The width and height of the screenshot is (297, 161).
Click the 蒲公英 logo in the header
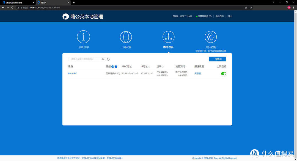(65, 16)
